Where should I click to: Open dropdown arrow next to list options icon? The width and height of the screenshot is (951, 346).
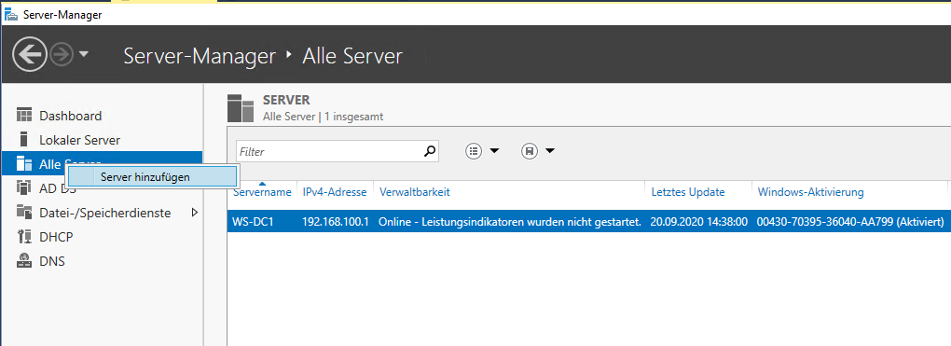(x=494, y=150)
